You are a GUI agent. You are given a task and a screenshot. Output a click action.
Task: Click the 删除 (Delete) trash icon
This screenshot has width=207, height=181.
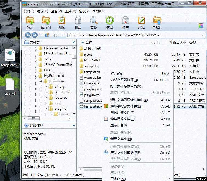78,23
